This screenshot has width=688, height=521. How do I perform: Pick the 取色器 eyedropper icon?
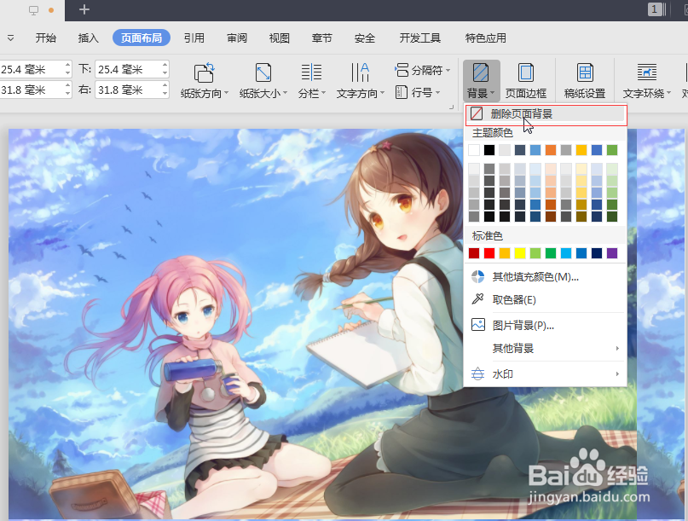coord(477,300)
